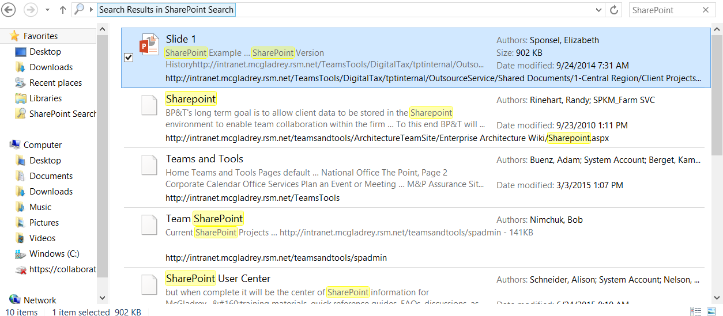Open Downloads under Favorites
The width and height of the screenshot is (723, 316).
pyautogui.click(x=51, y=67)
